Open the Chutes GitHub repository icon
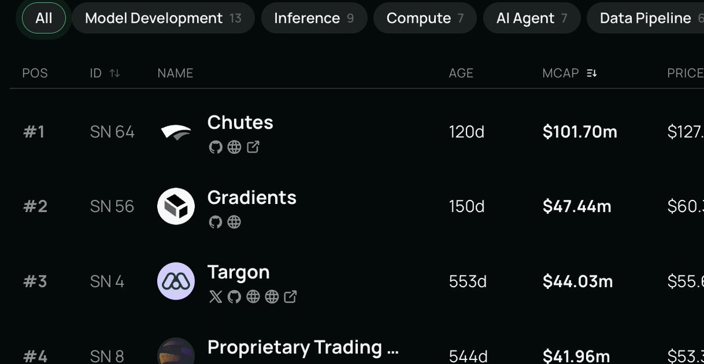The width and height of the screenshot is (704, 364). [216, 147]
